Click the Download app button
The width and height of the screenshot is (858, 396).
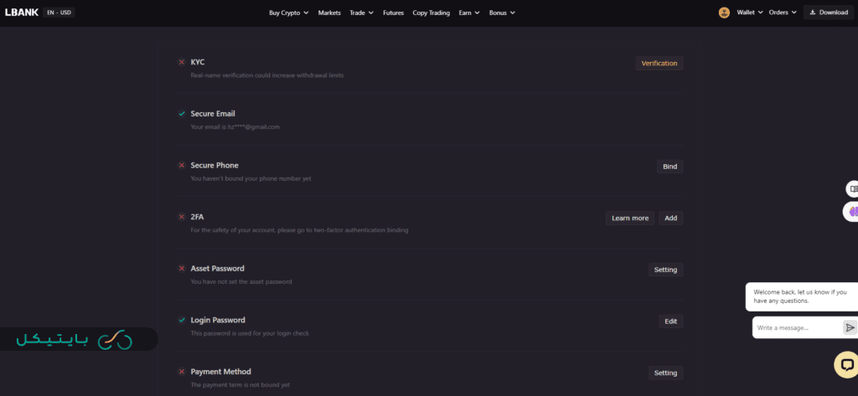[x=829, y=13]
